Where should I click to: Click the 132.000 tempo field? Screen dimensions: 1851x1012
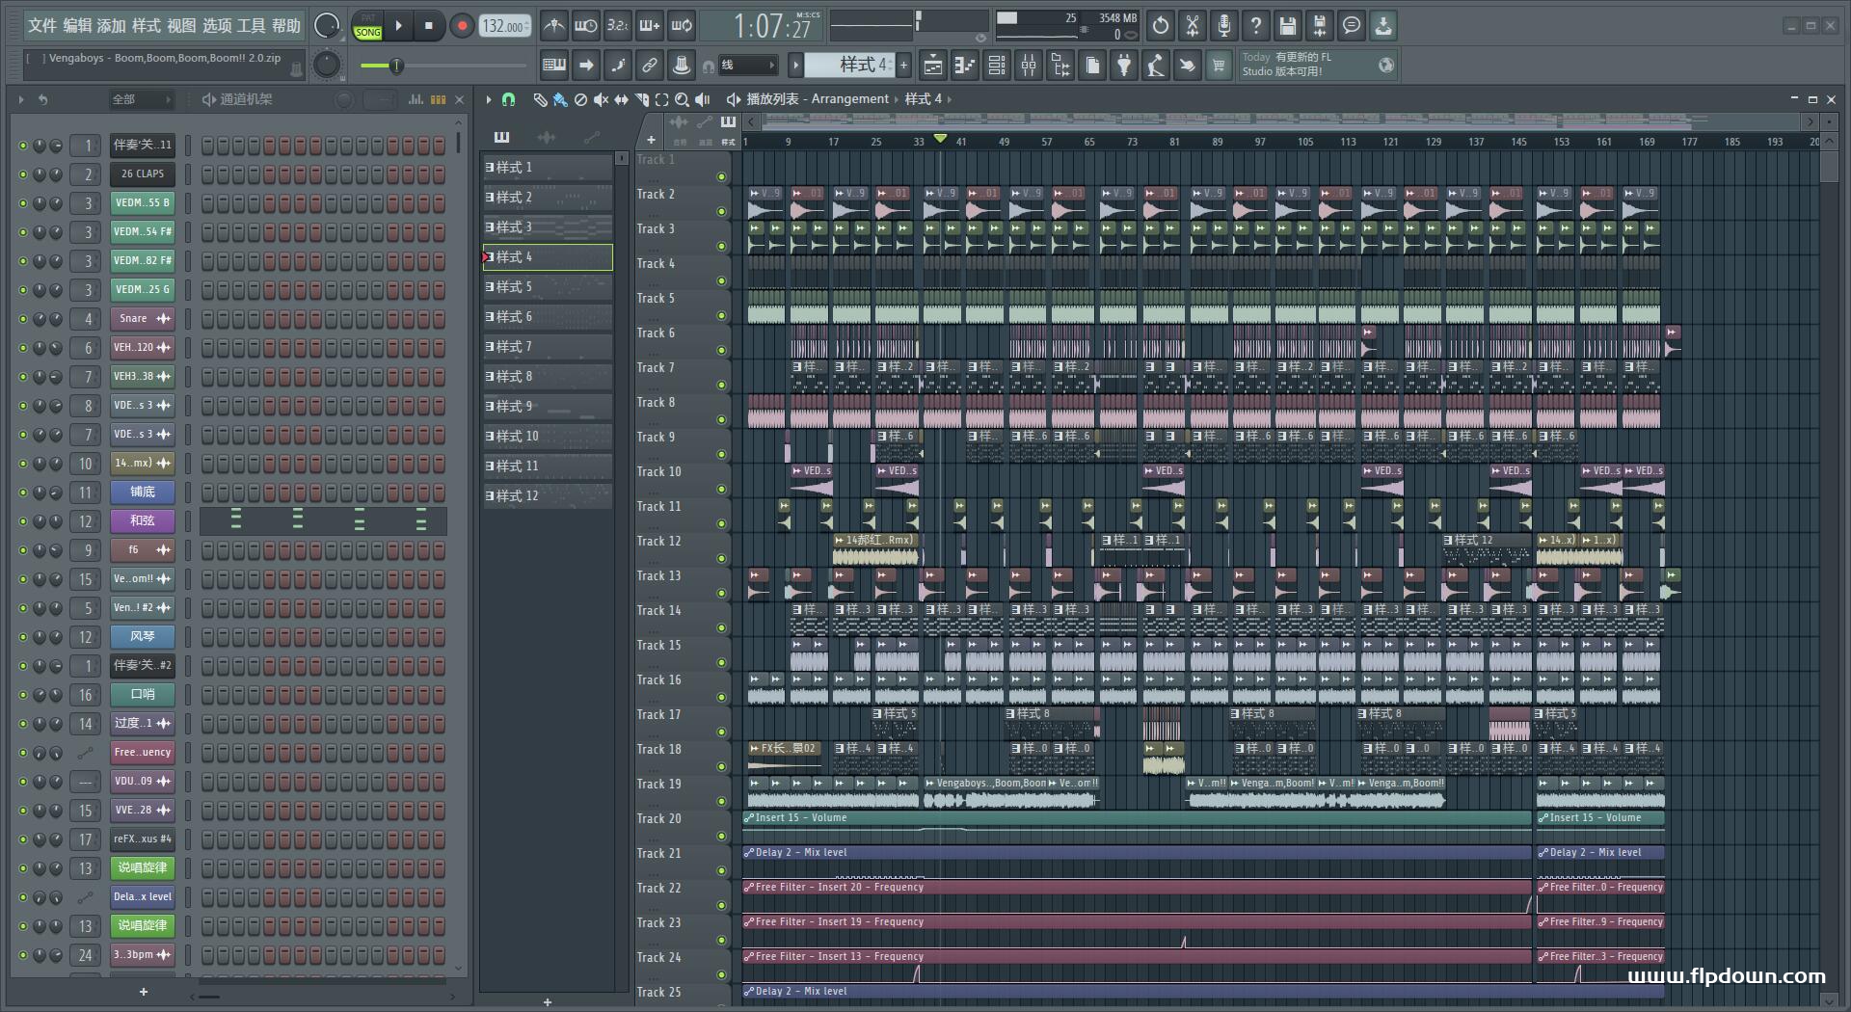[x=505, y=26]
